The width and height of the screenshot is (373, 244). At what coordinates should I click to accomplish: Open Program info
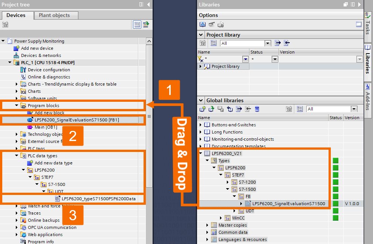pyautogui.click(x=40, y=241)
